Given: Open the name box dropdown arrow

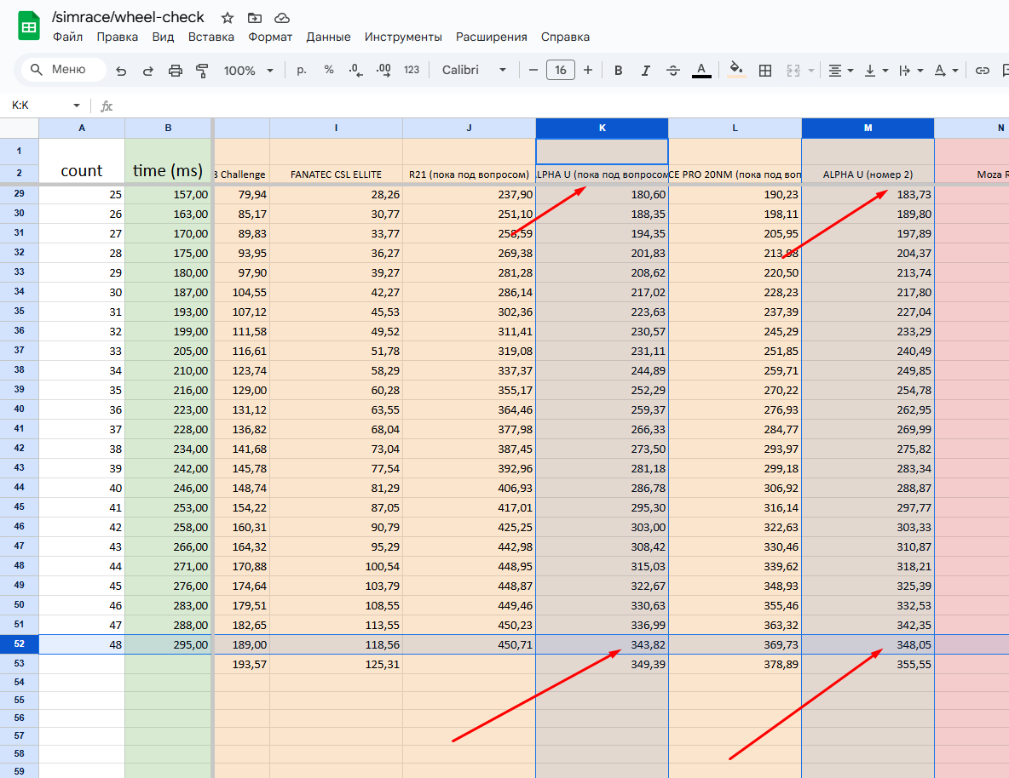Looking at the screenshot, I should point(77,106).
